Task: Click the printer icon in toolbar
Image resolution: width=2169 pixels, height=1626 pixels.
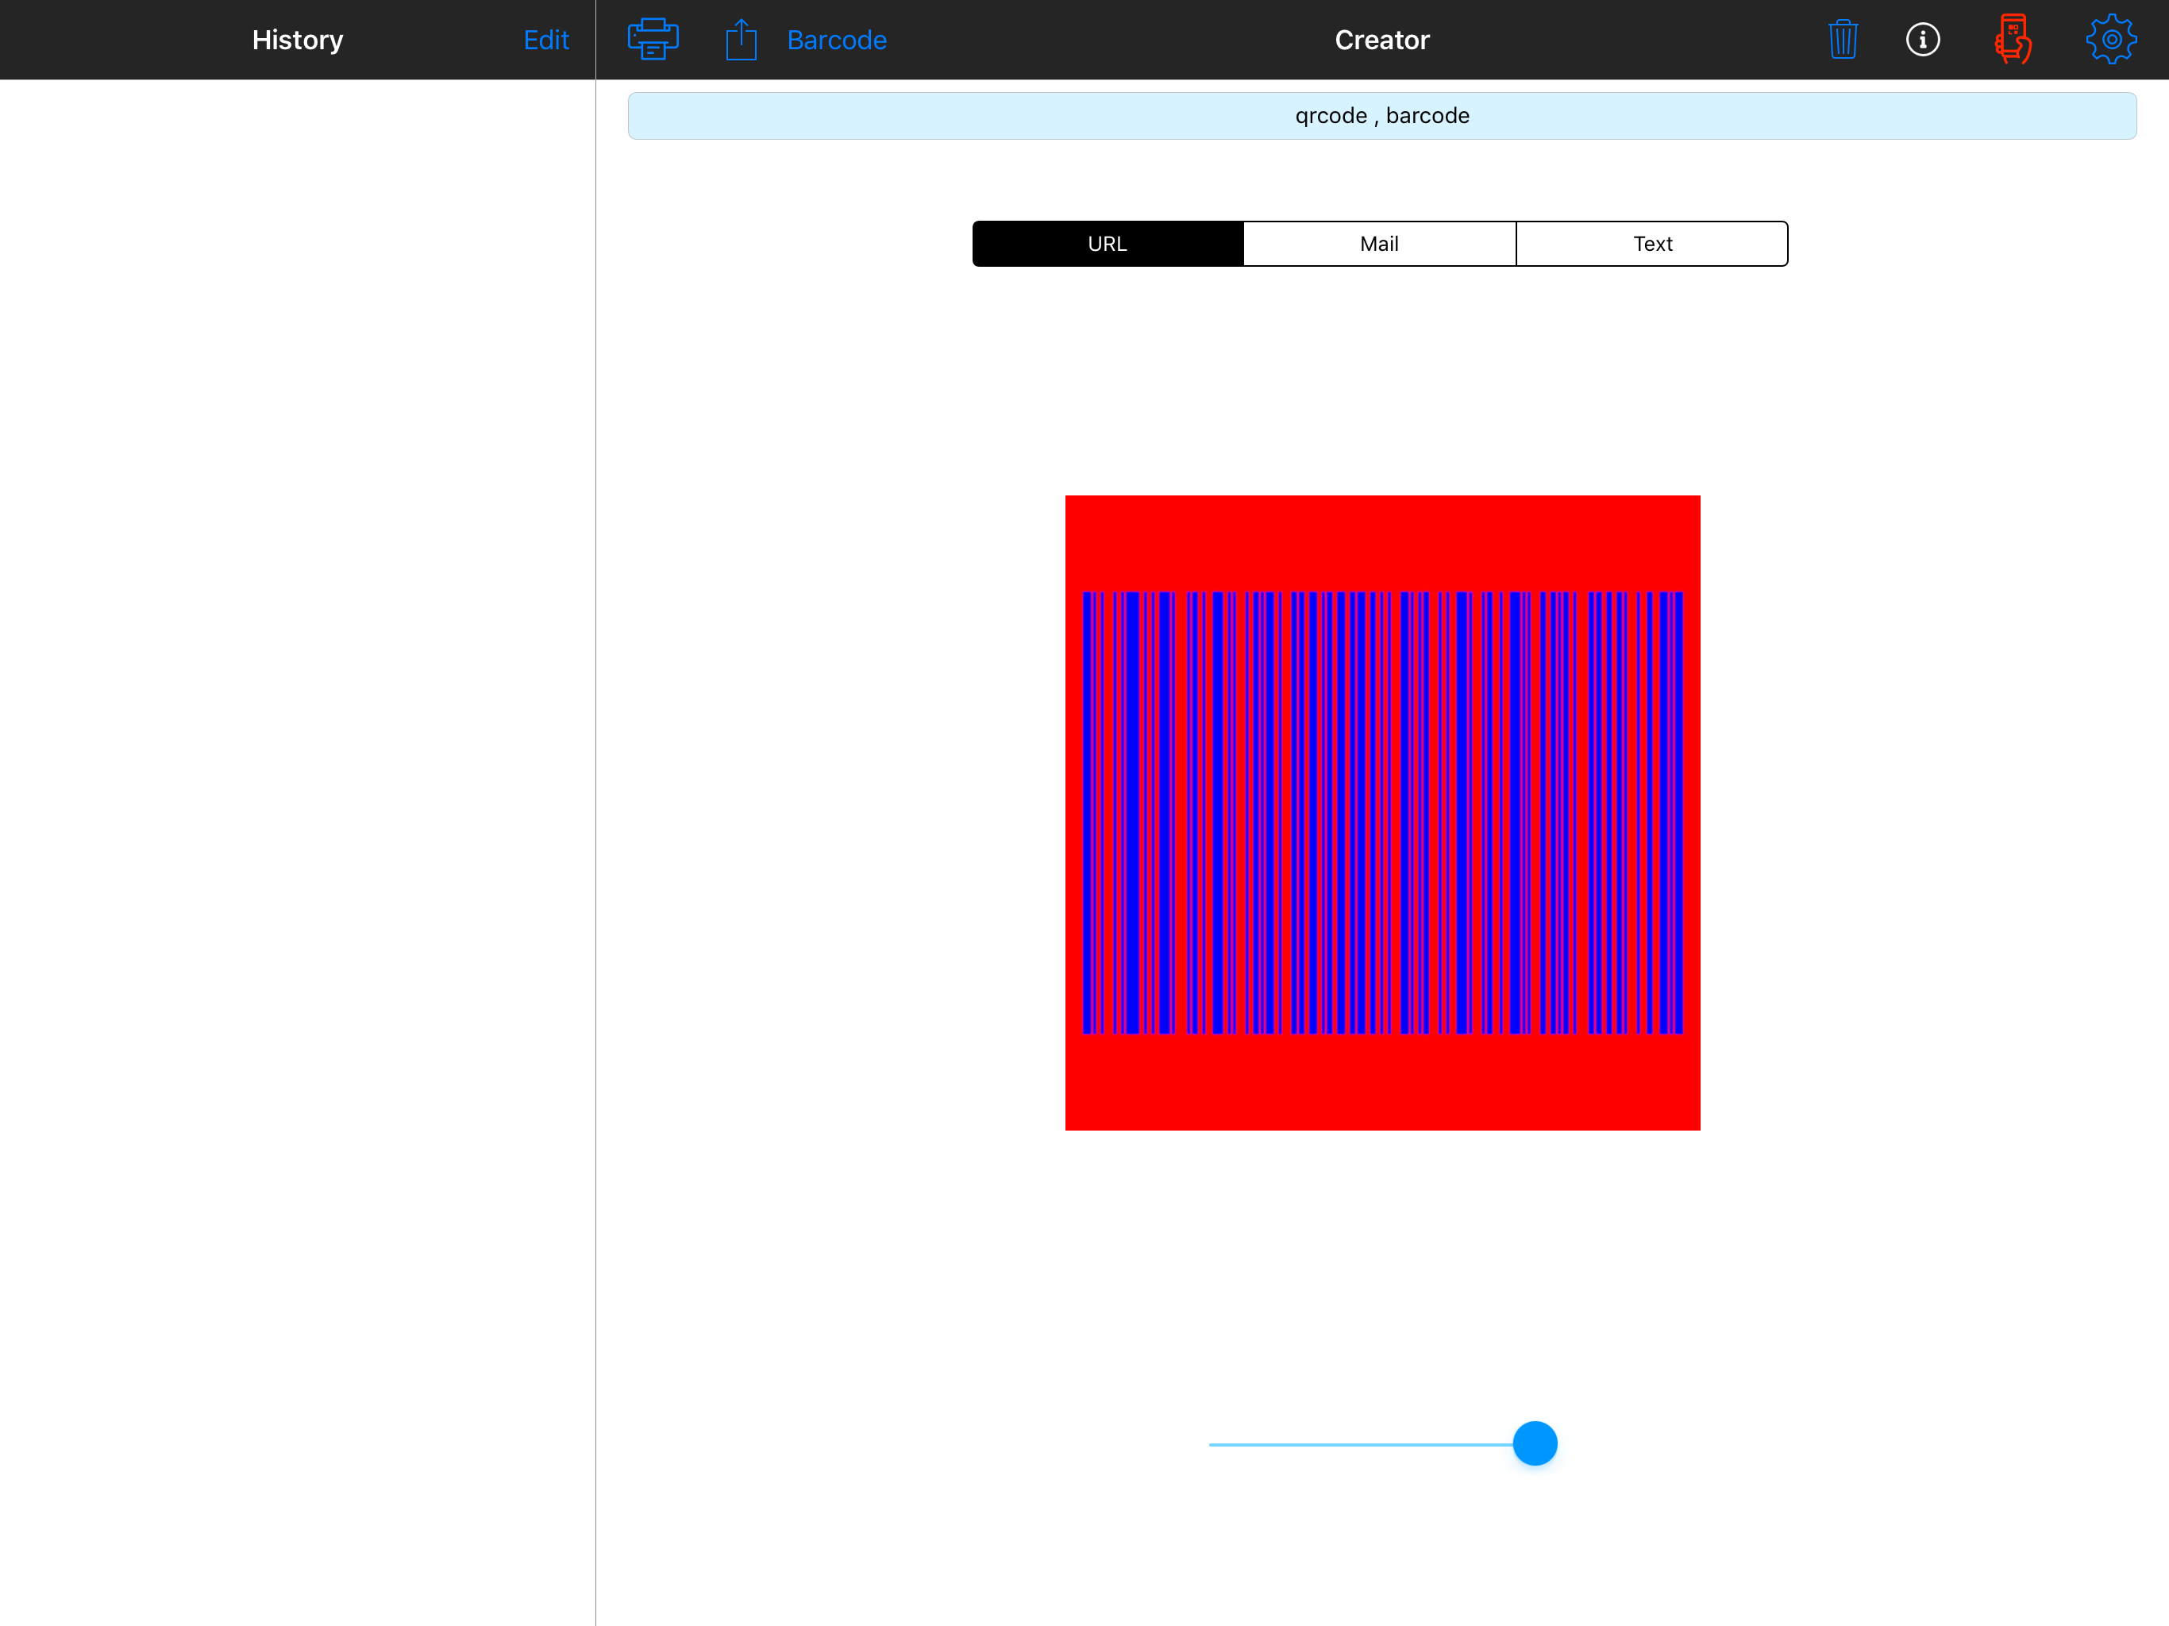Action: coord(652,39)
